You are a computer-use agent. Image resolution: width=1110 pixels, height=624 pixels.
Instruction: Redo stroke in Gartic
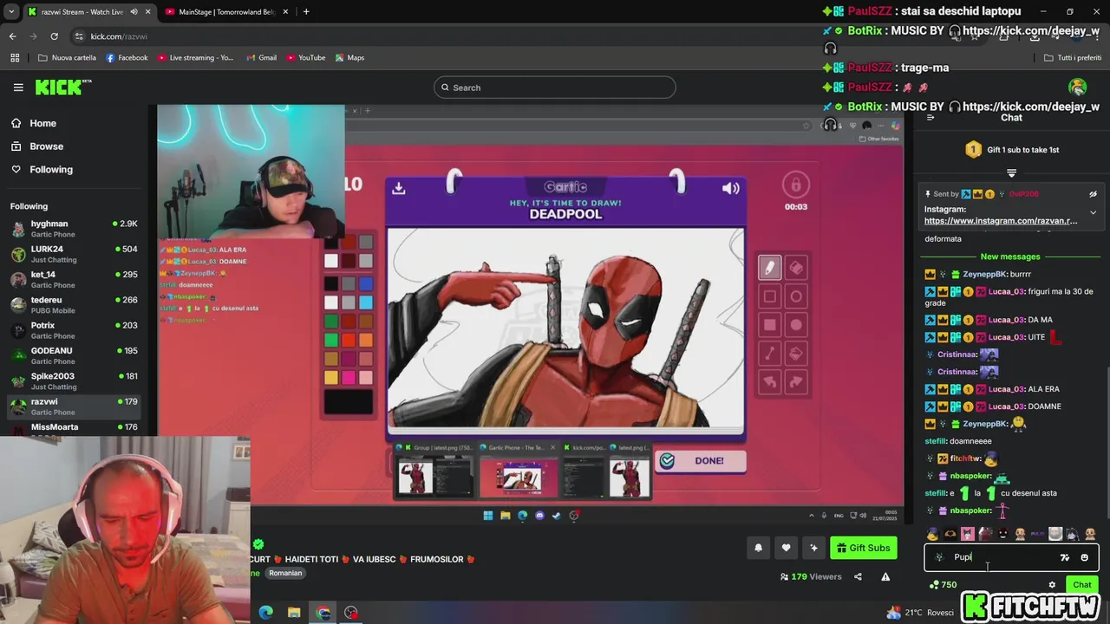point(796,381)
